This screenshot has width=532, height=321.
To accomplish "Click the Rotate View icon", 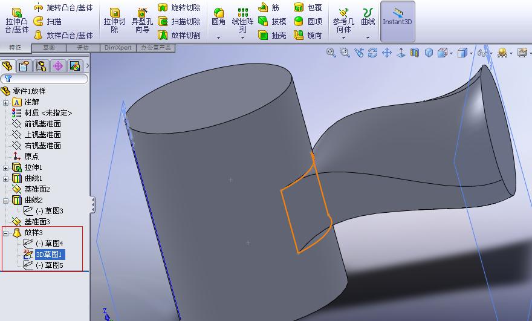I will 372,53.
